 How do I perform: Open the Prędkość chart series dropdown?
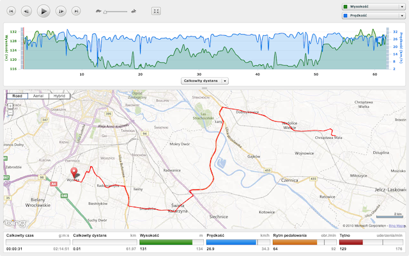pos(373,15)
